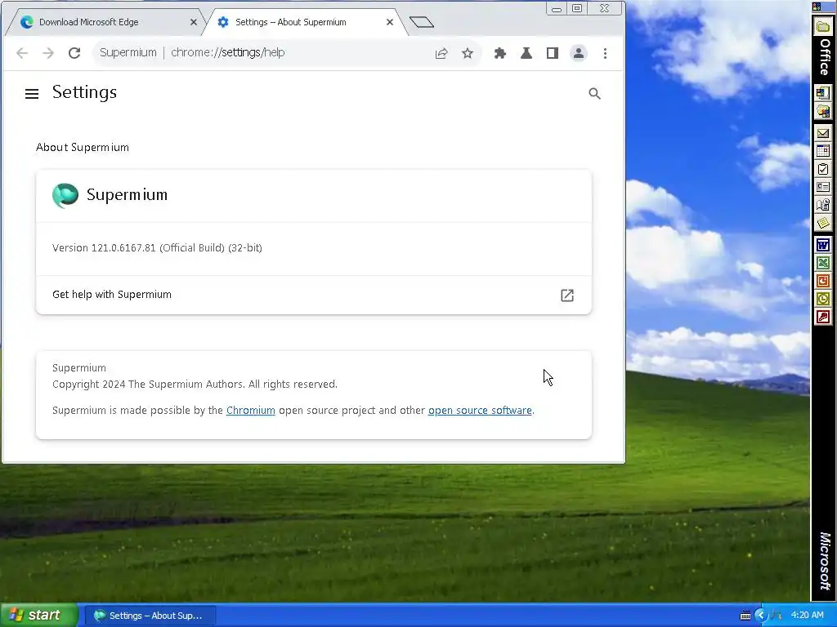Click the About Supermium heading
Image resolution: width=837 pixels, height=627 pixels.
(x=83, y=147)
